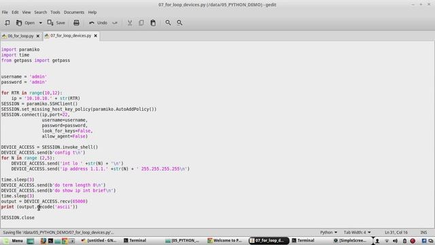
Task: Click the red recording tray icon
Action: tap(413, 241)
